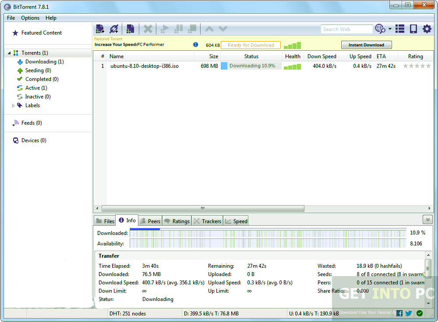Image resolution: width=438 pixels, height=322 pixels.
Task: Click the rating stars for ubuntu torrent
Action: point(417,66)
